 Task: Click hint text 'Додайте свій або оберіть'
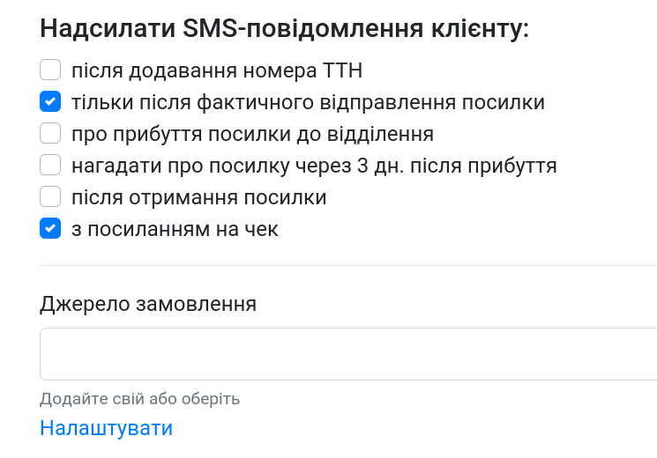click(x=139, y=399)
